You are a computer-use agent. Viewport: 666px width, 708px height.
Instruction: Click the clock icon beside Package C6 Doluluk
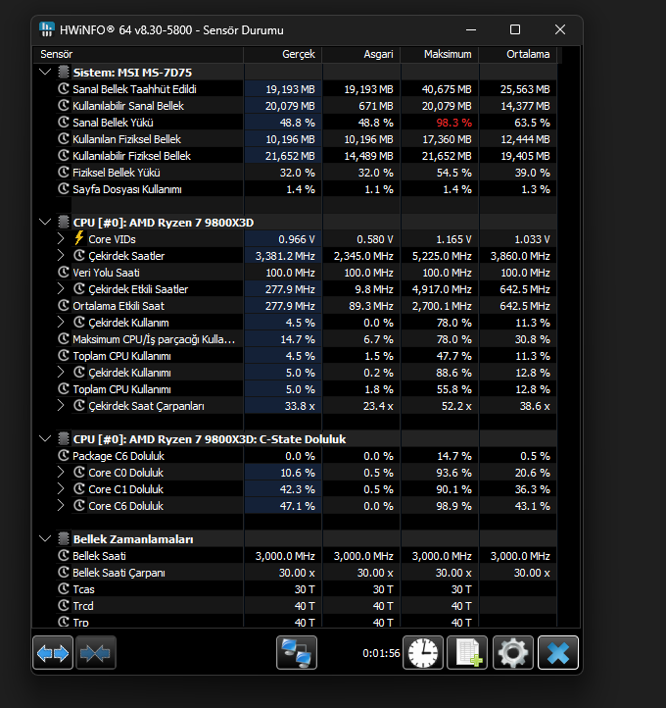tap(64, 456)
